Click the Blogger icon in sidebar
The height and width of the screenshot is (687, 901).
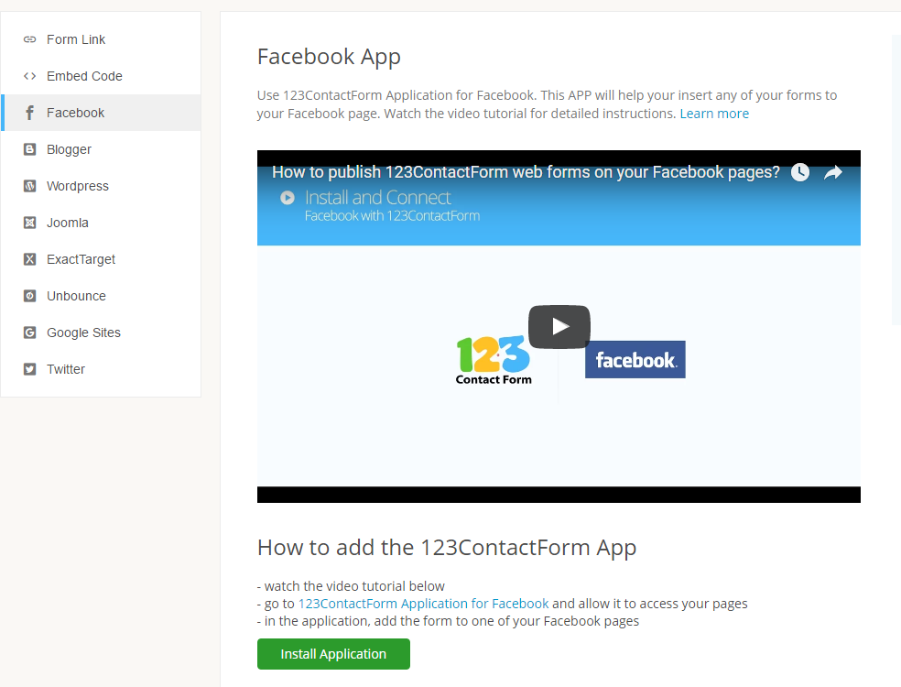pos(29,149)
